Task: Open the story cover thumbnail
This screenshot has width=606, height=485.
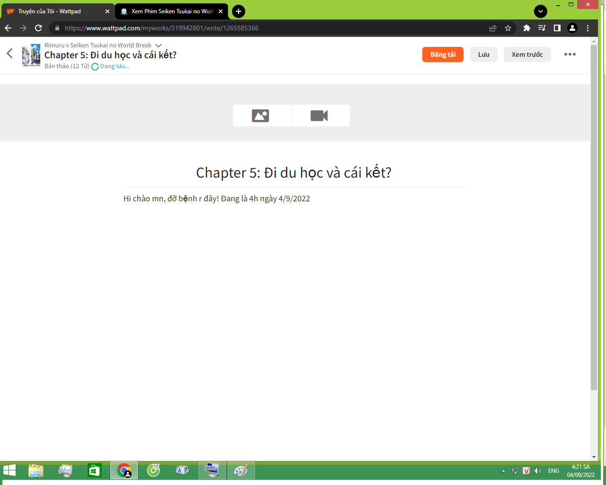Action: pyautogui.click(x=31, y=55)
